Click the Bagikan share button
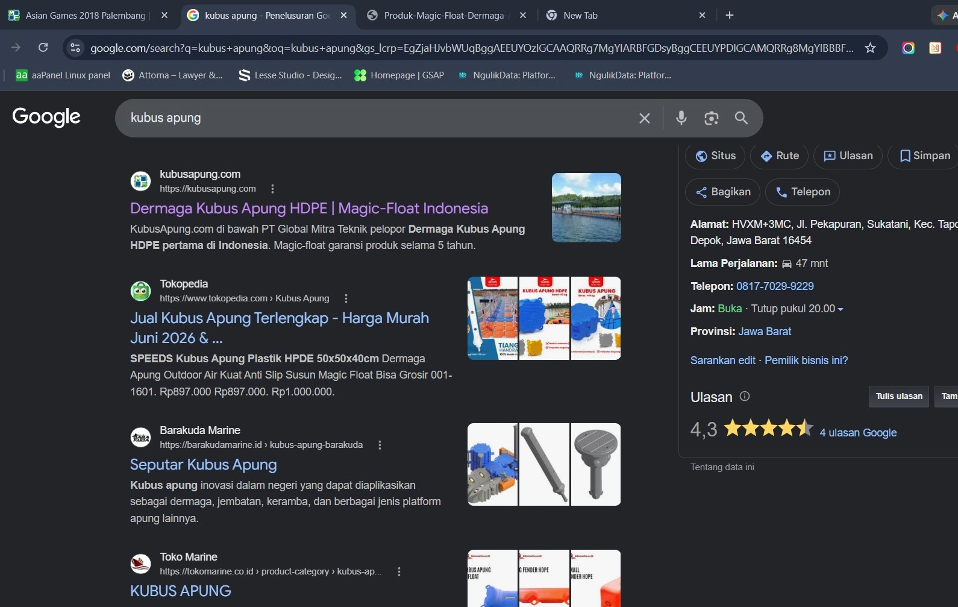This screenshot has width=958, height=607. 723,192
